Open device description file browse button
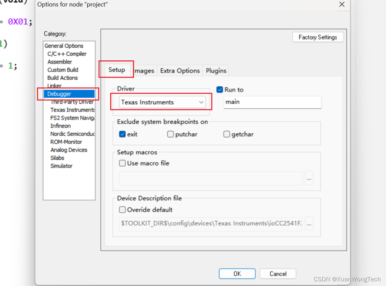 (309, 223)
